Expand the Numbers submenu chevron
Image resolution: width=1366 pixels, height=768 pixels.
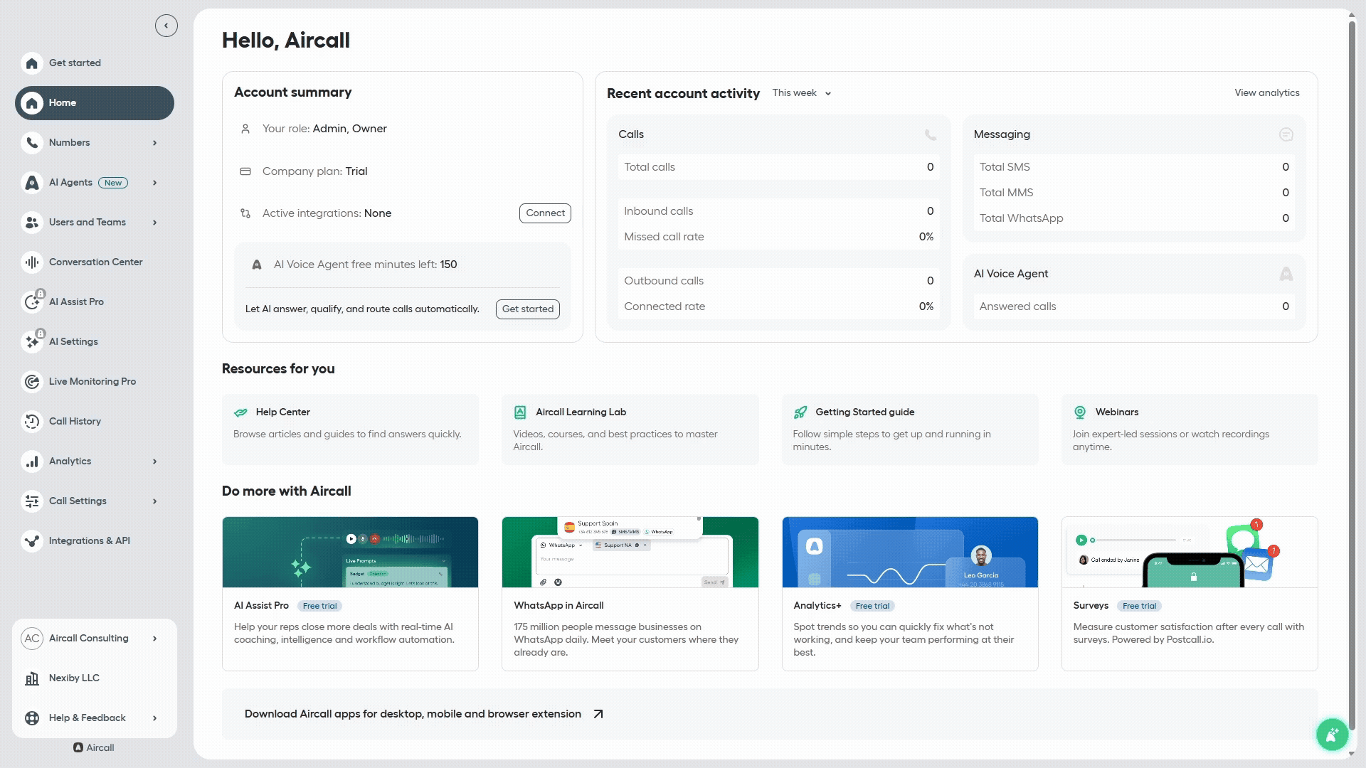[154, 143]
